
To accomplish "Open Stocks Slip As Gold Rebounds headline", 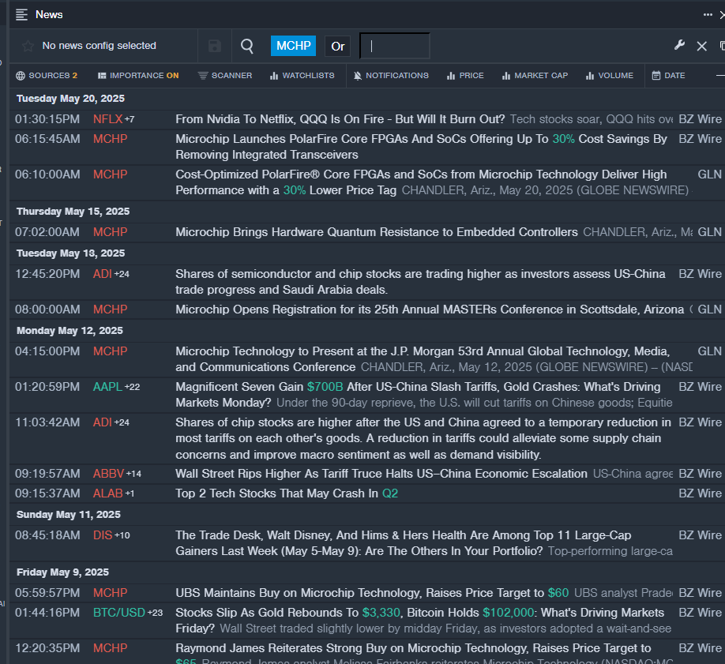I will tap(419, 620).
